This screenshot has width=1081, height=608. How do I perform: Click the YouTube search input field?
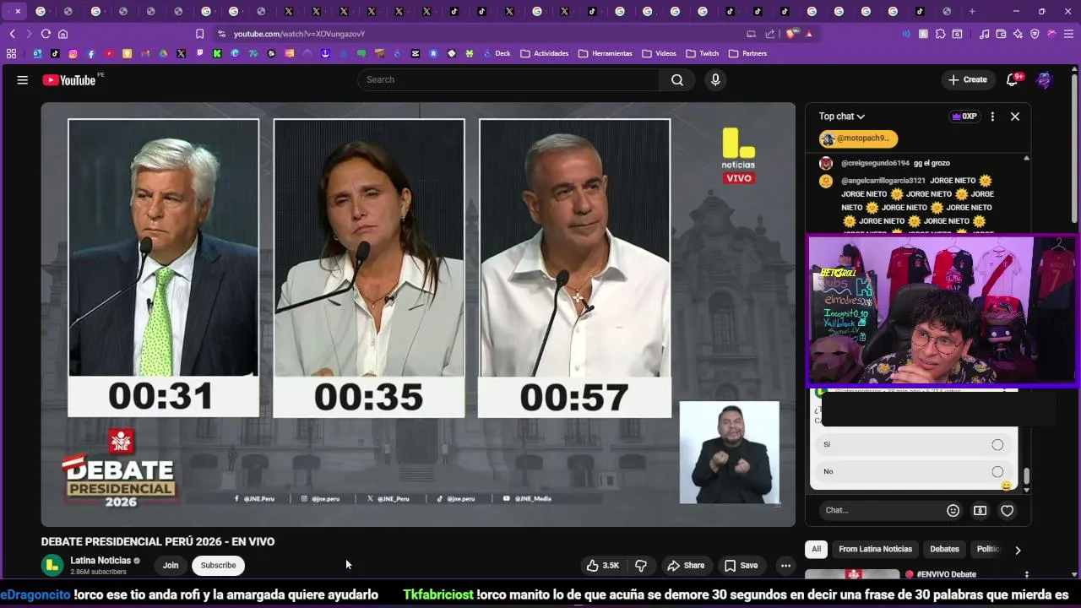tap(508, 79)
